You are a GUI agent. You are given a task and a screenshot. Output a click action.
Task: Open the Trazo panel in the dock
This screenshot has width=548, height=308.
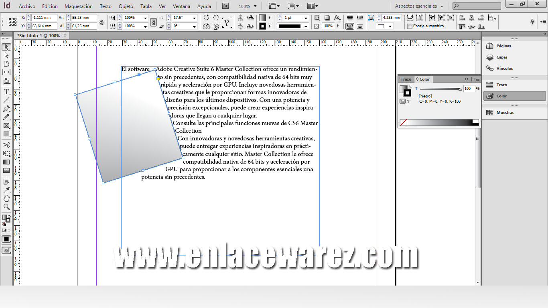pyautogui.click(x=501, y=85)
